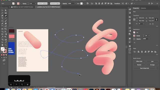Image resolution: width=160 pixels, height=90 pixels.
Task: Select the Ellipse tool
Action: coord(2,21)
